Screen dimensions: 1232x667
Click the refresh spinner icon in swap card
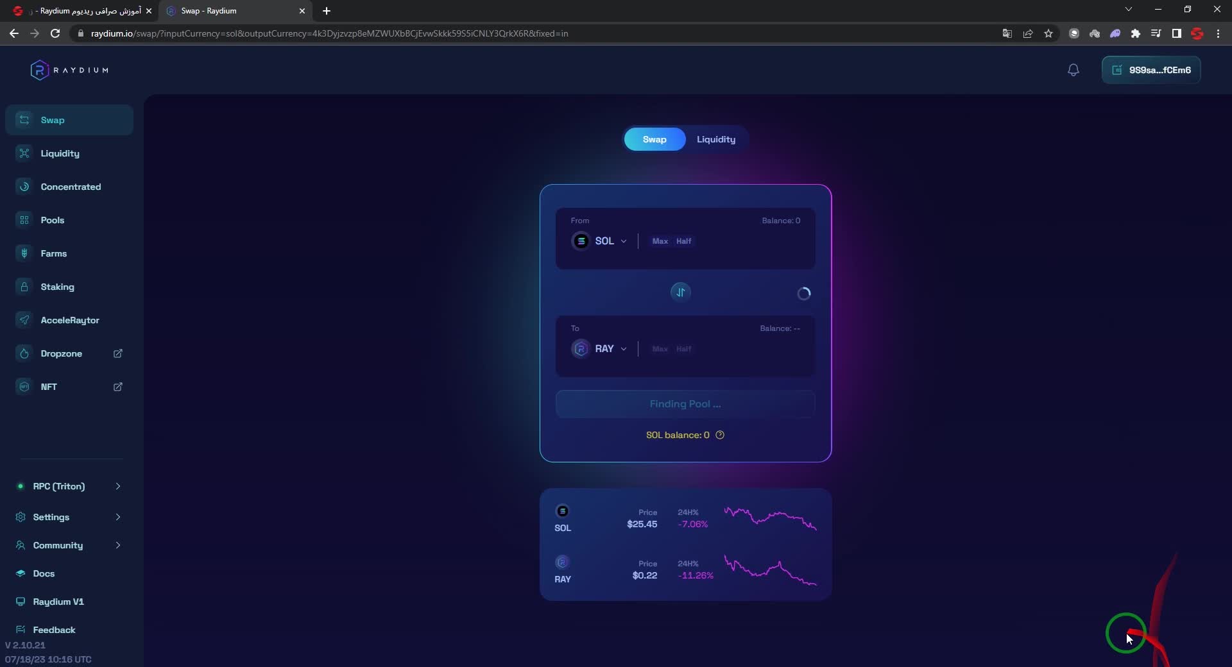coord(803,294)
